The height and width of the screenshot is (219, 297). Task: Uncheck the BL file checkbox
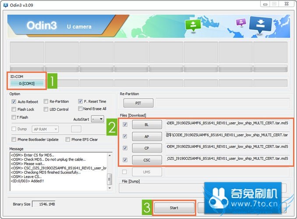tap(125, 124)
